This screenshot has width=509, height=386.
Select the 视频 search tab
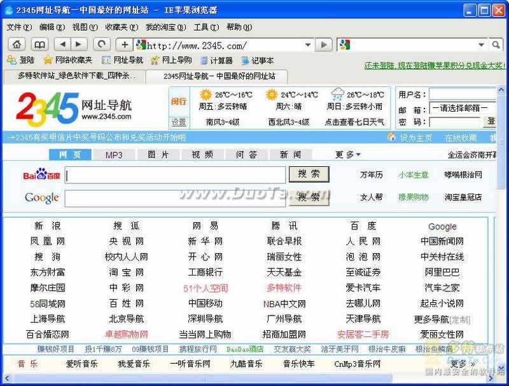pyautogui.click(x=202, y=155)
